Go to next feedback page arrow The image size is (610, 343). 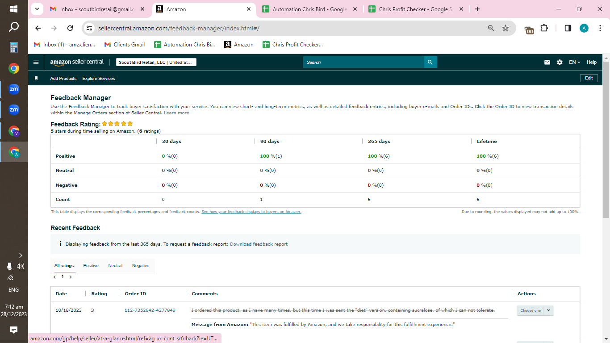[x=71, y=277]
